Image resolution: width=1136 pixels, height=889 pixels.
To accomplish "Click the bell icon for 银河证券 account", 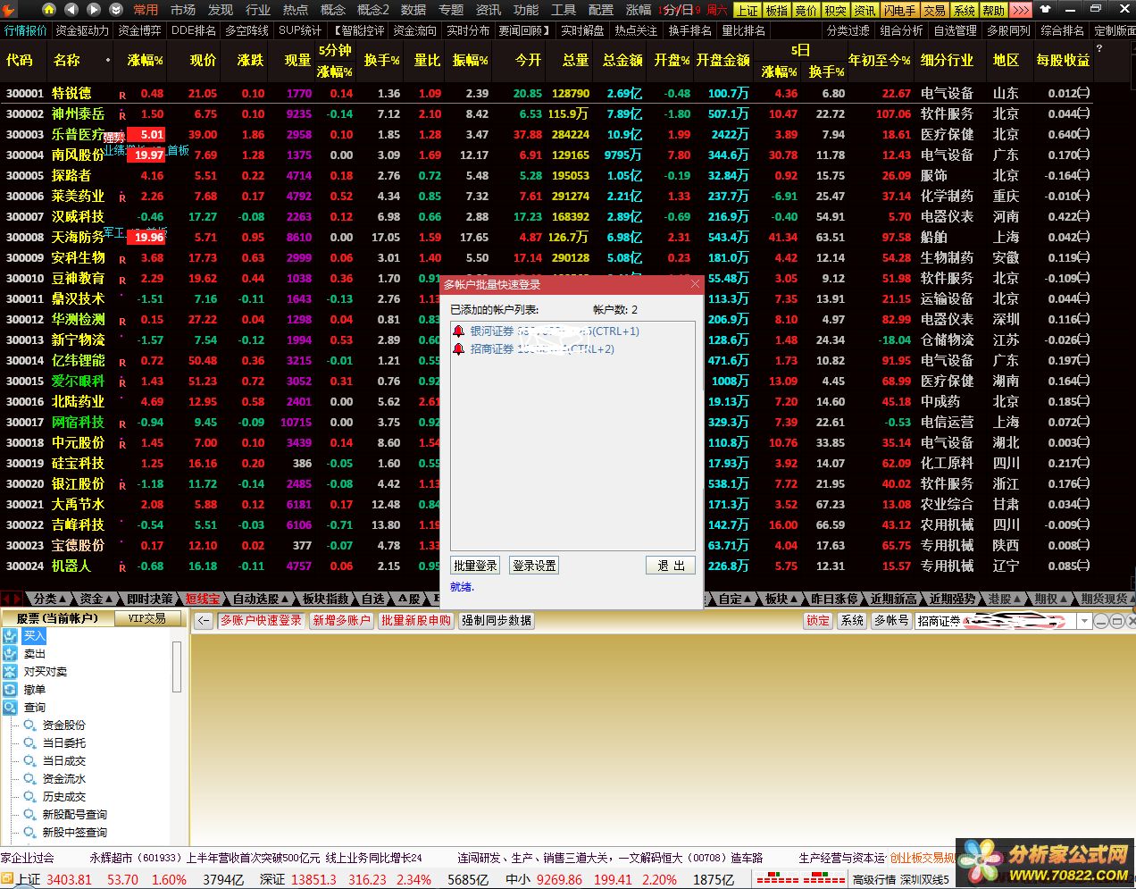I will pyautogui.click(x=459, y=331).
